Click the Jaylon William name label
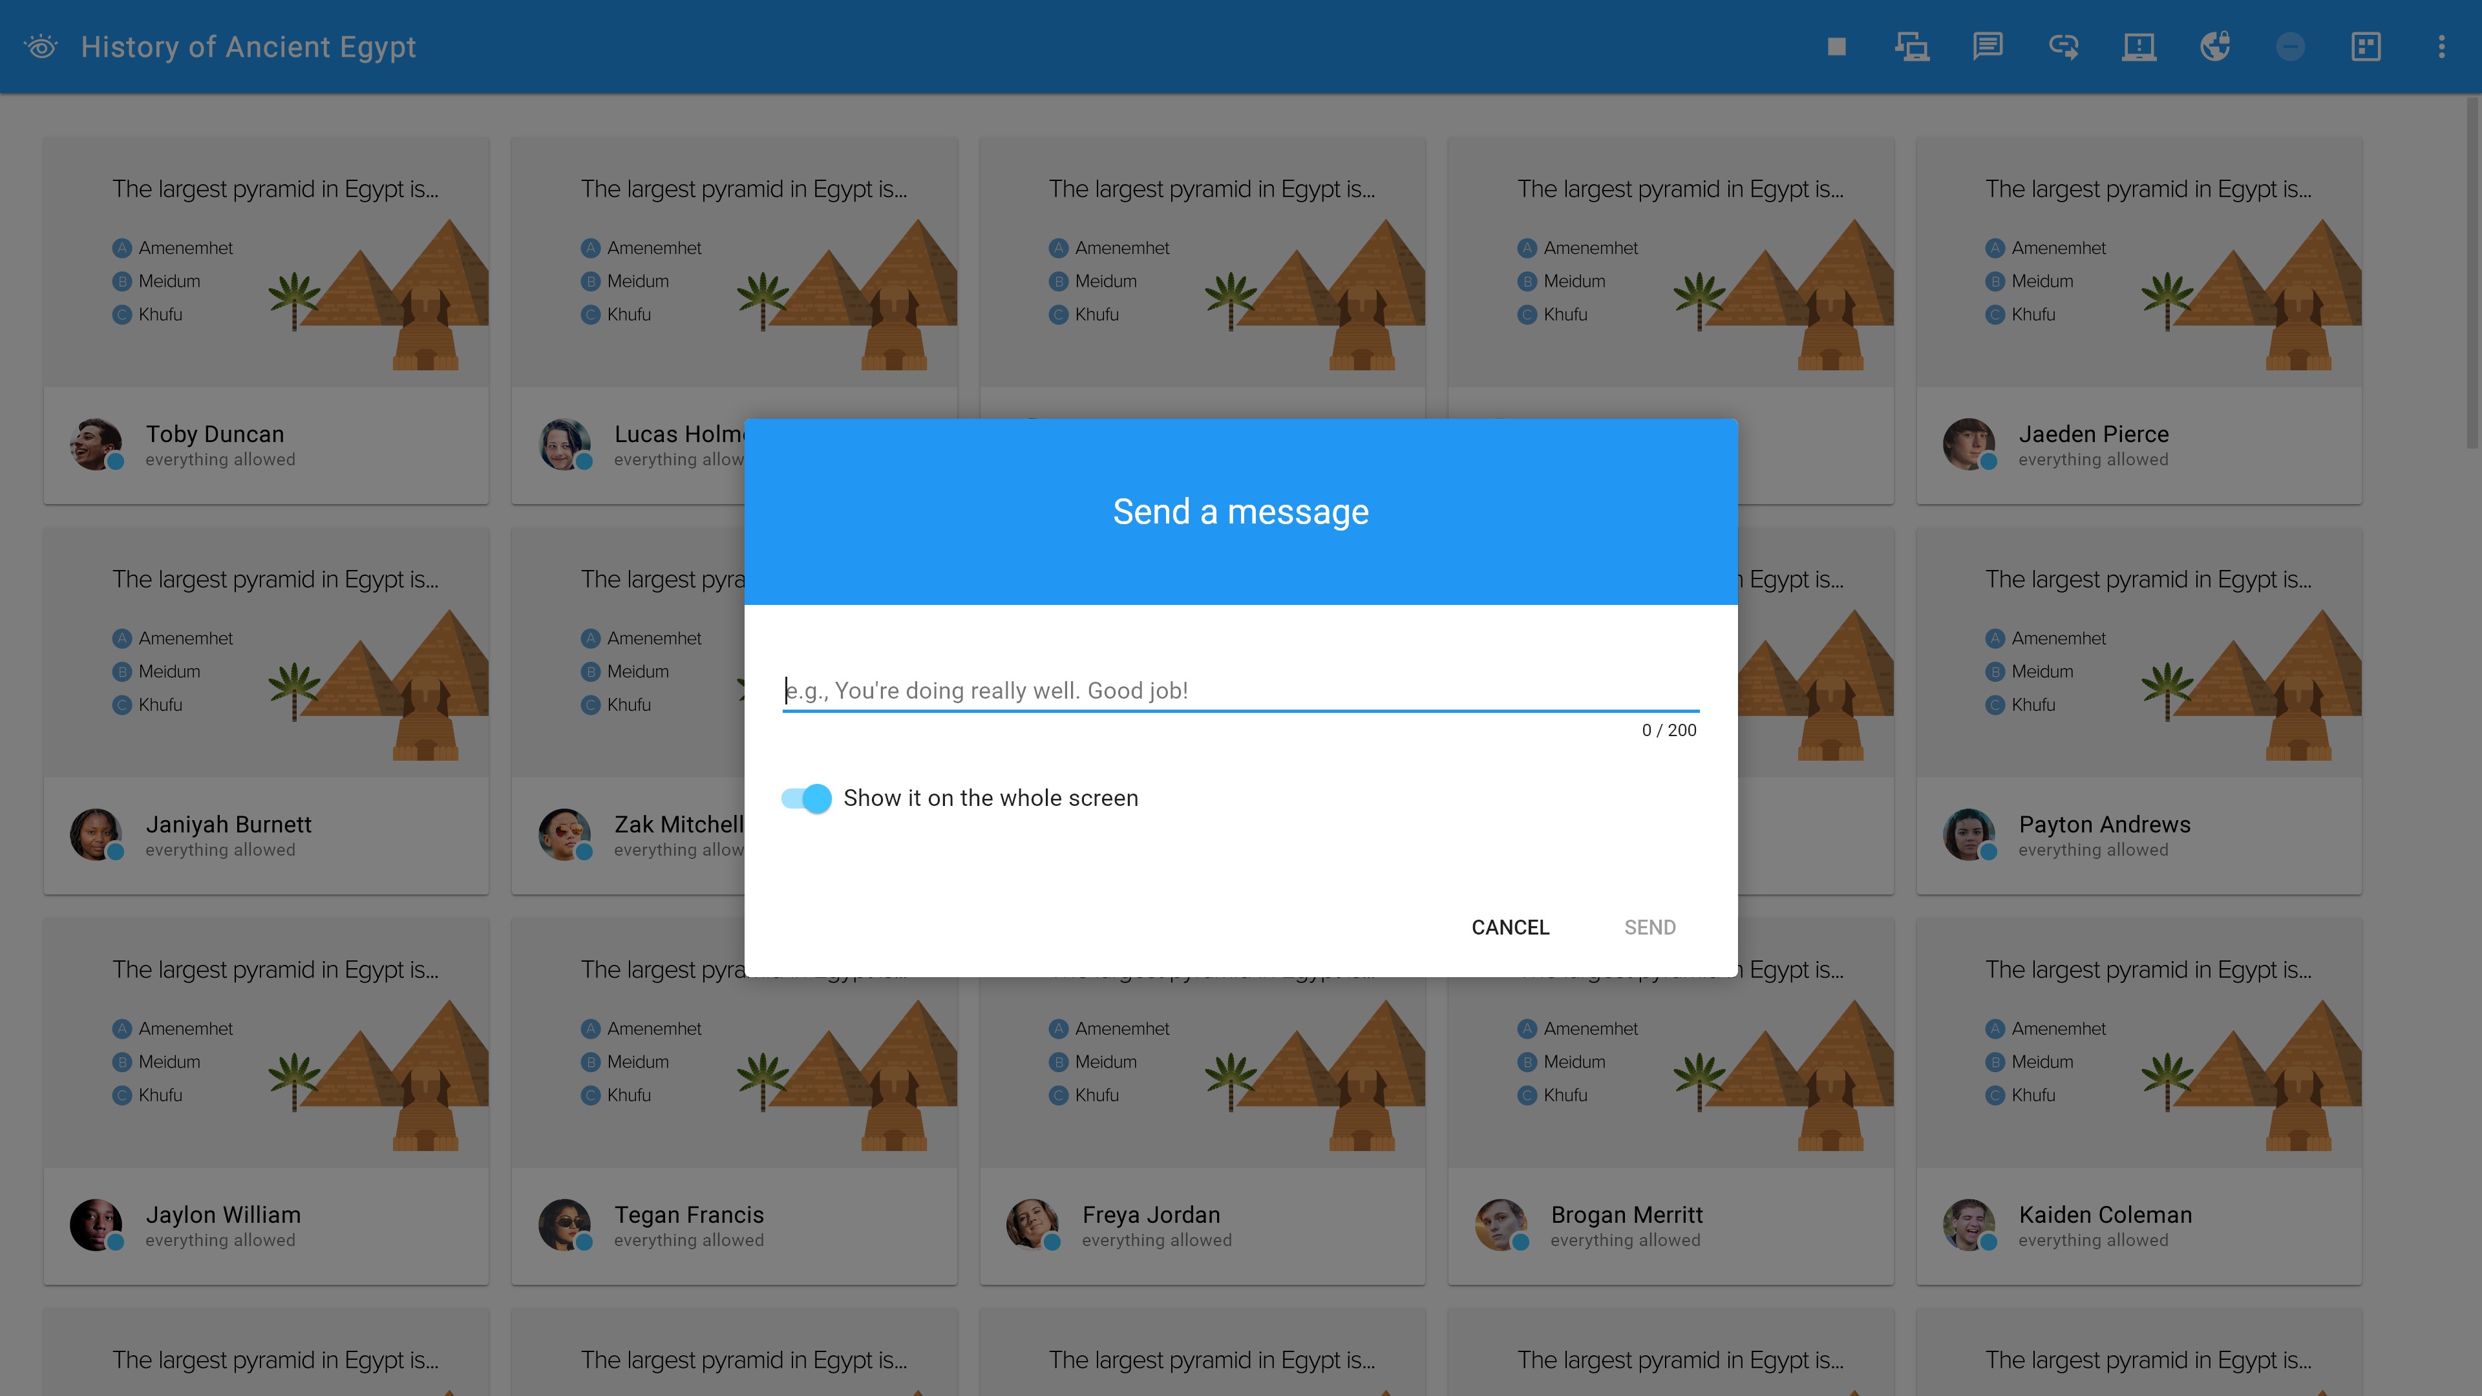The height and width of the screenshot is (1396, 2482). click(x=222, y=1214)
